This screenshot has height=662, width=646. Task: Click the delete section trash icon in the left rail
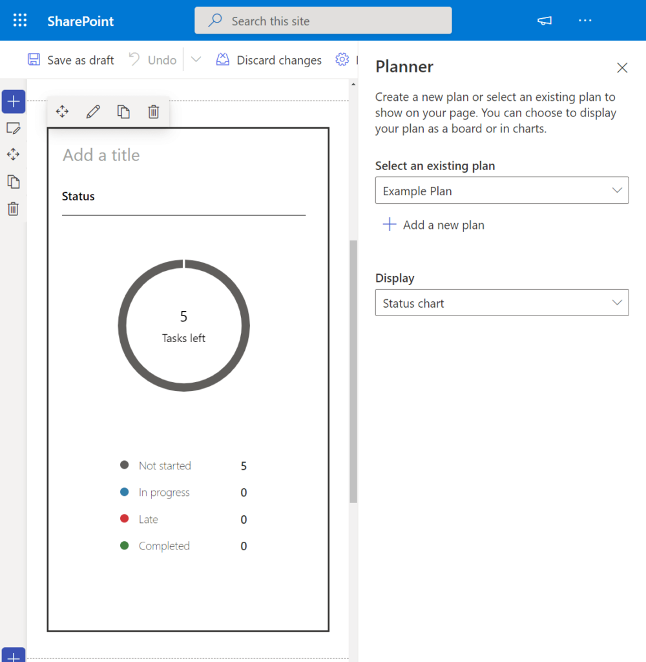point(14,209)
